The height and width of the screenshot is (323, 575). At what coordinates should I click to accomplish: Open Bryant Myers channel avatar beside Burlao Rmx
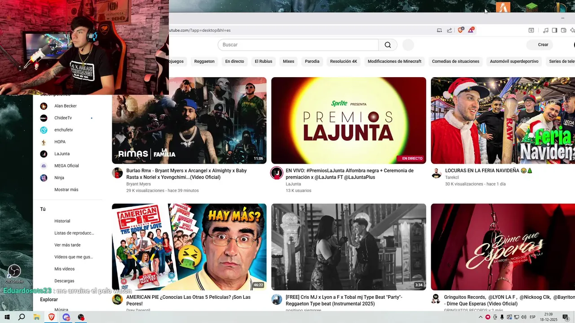[x=117, y=173]
